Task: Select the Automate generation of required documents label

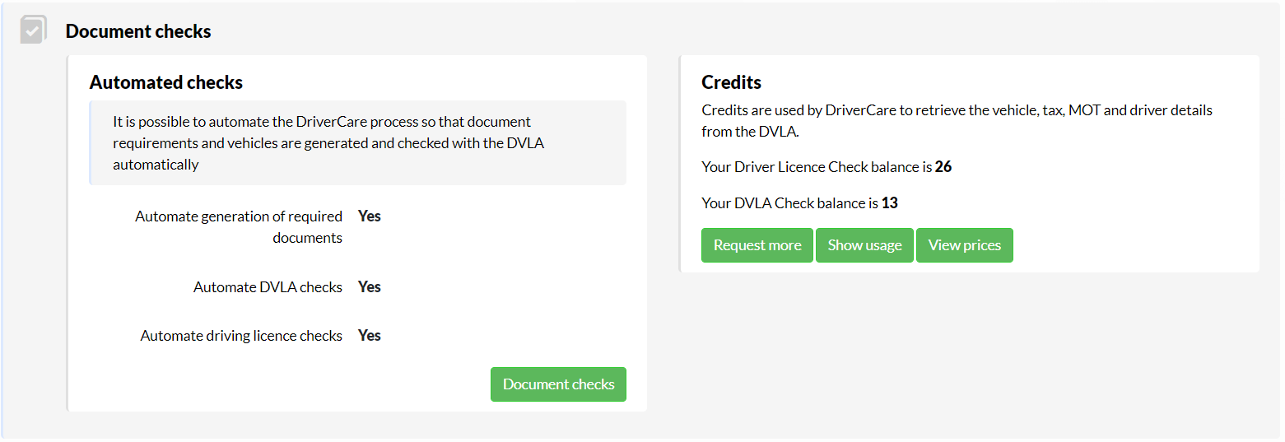Action: tap(239, 227)
